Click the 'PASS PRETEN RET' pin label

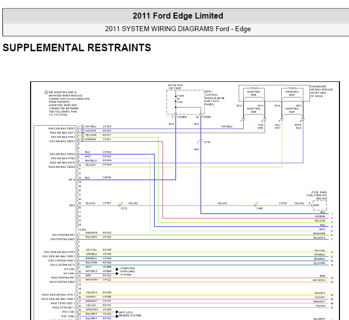63,278
